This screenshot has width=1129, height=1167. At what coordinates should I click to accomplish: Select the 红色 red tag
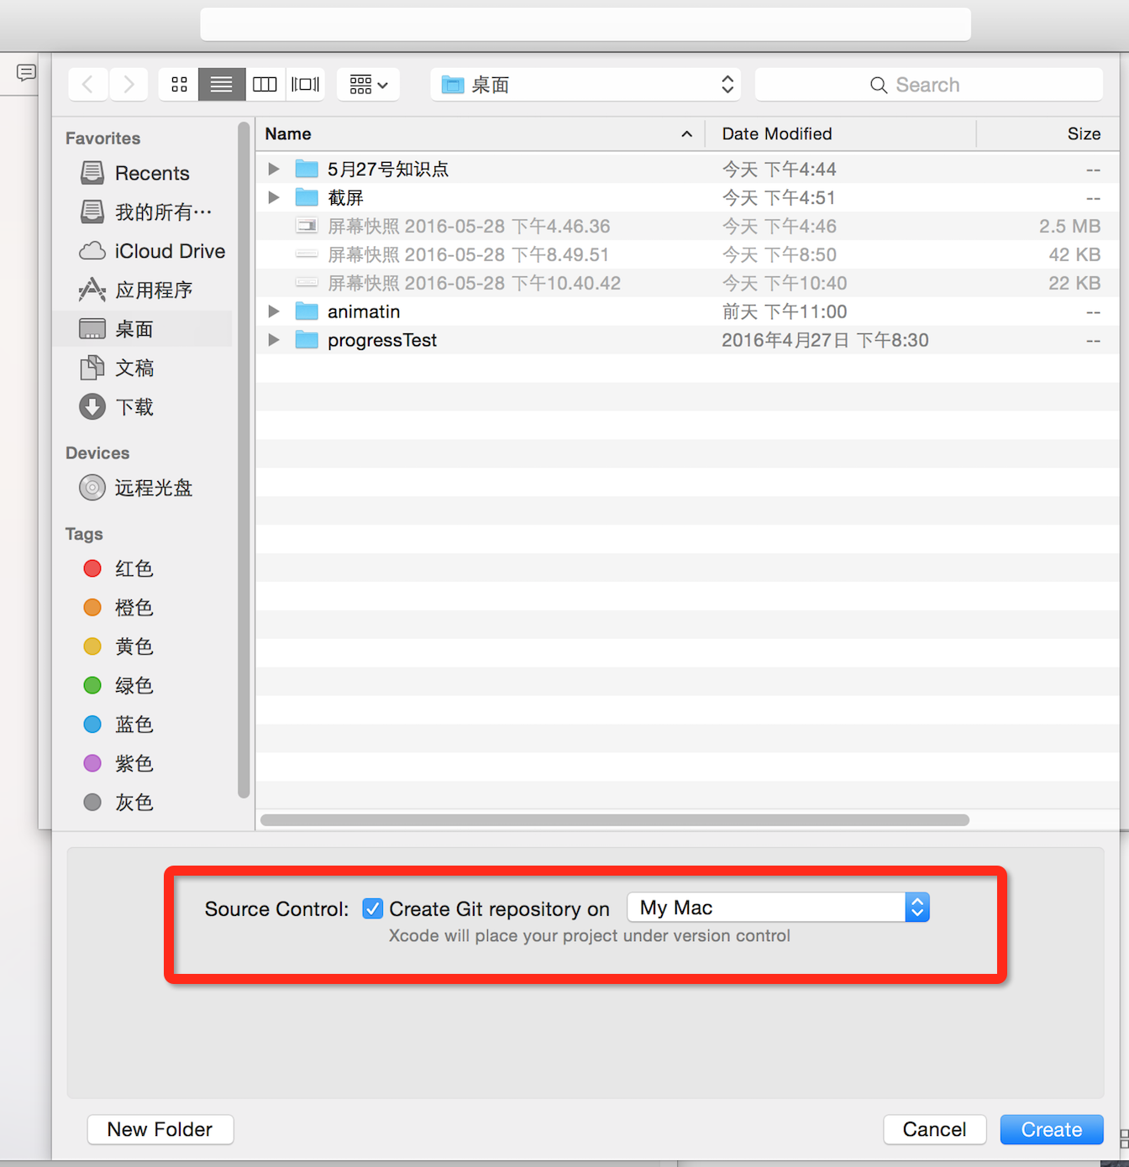pos(134,568)
